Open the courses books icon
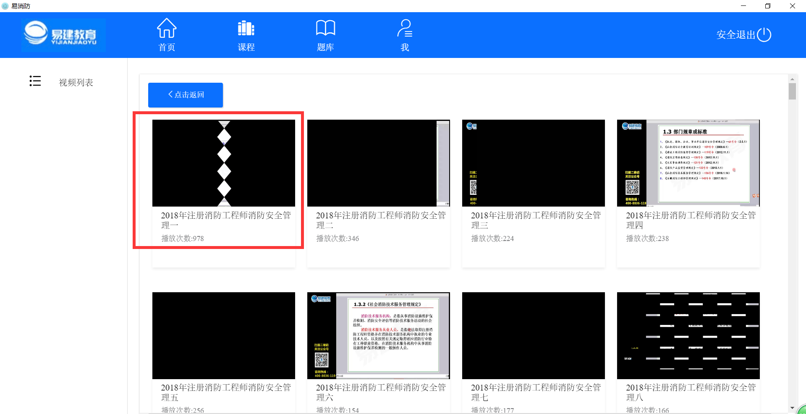 point(246,28)
